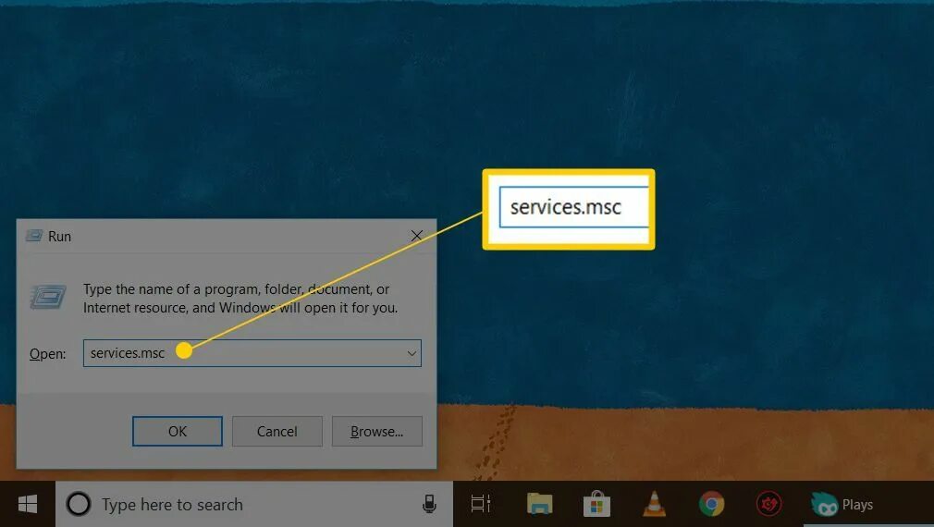Activate the search microphone icon
The width and height of the screenshot is (934, 527).
pyautogui.click(x=429, y=505)
